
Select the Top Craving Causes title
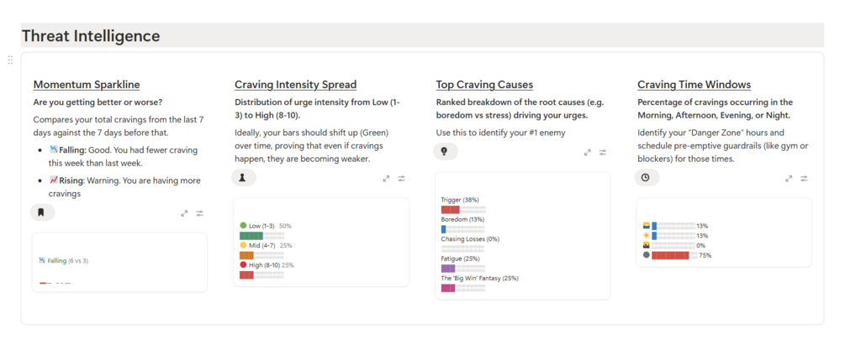click(x=484, y=85)
